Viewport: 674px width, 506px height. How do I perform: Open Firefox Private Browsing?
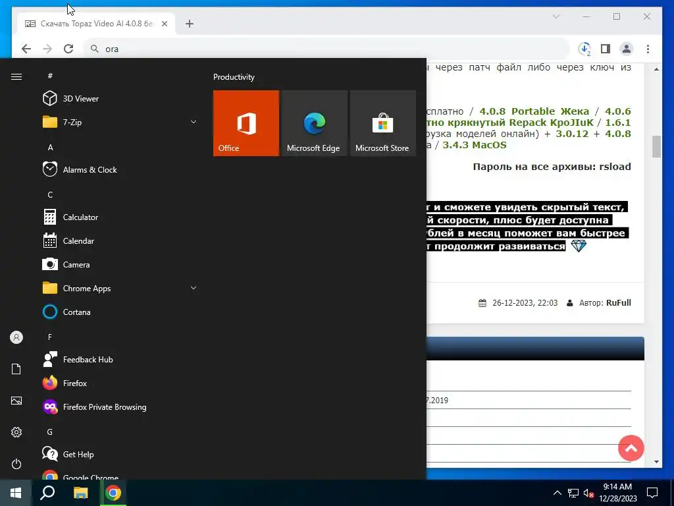tap(120, 407)
